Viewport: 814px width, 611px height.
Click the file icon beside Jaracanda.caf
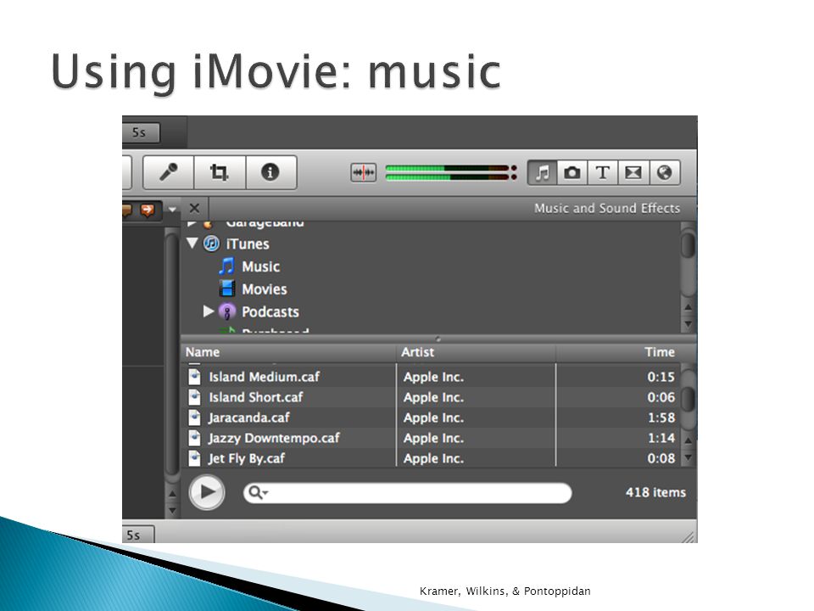pyautogui.click(x=194, y=418)
